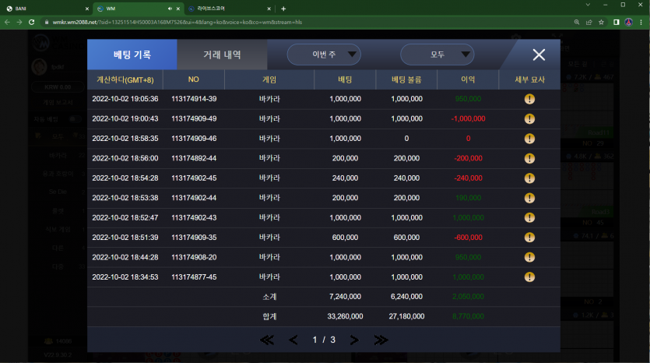Image resolution: width=650 pixels, height=363 pixels.
Task: Open detail icon for bet 113174909-35
Action: pyautogui.click(x=529, y=238)
